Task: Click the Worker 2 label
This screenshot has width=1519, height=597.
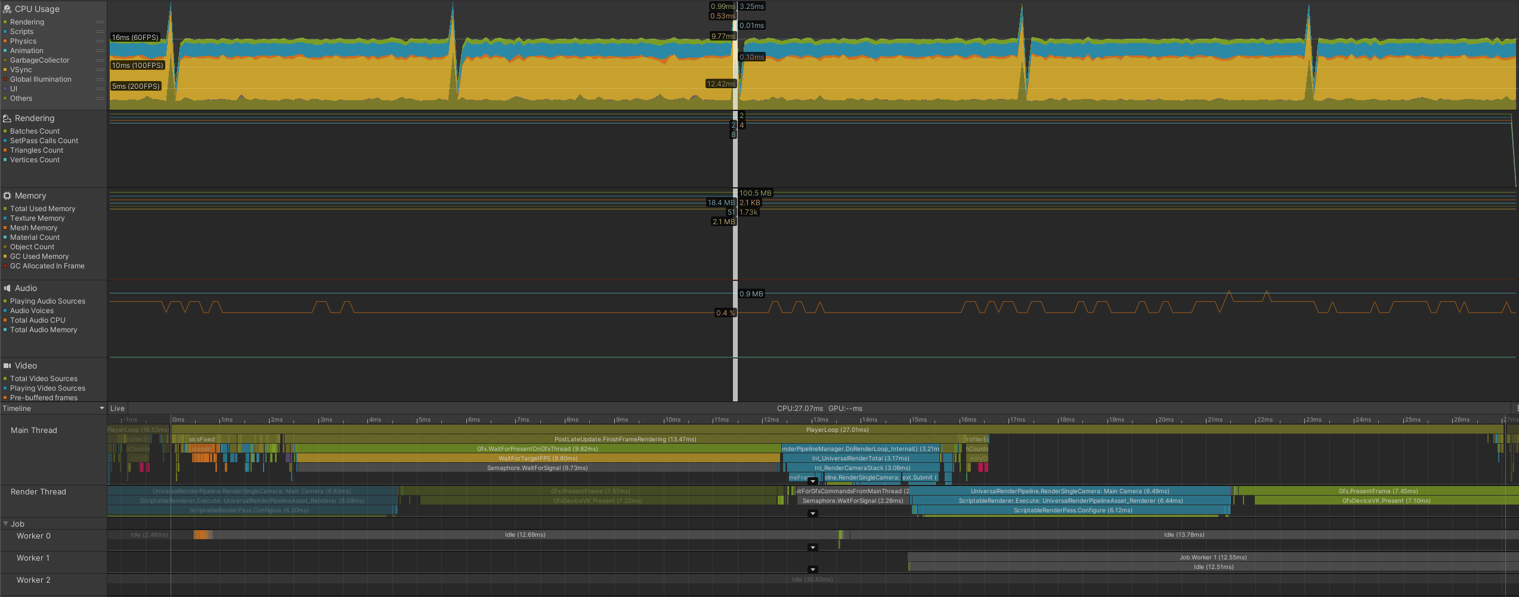Action: tap(33, 580)
